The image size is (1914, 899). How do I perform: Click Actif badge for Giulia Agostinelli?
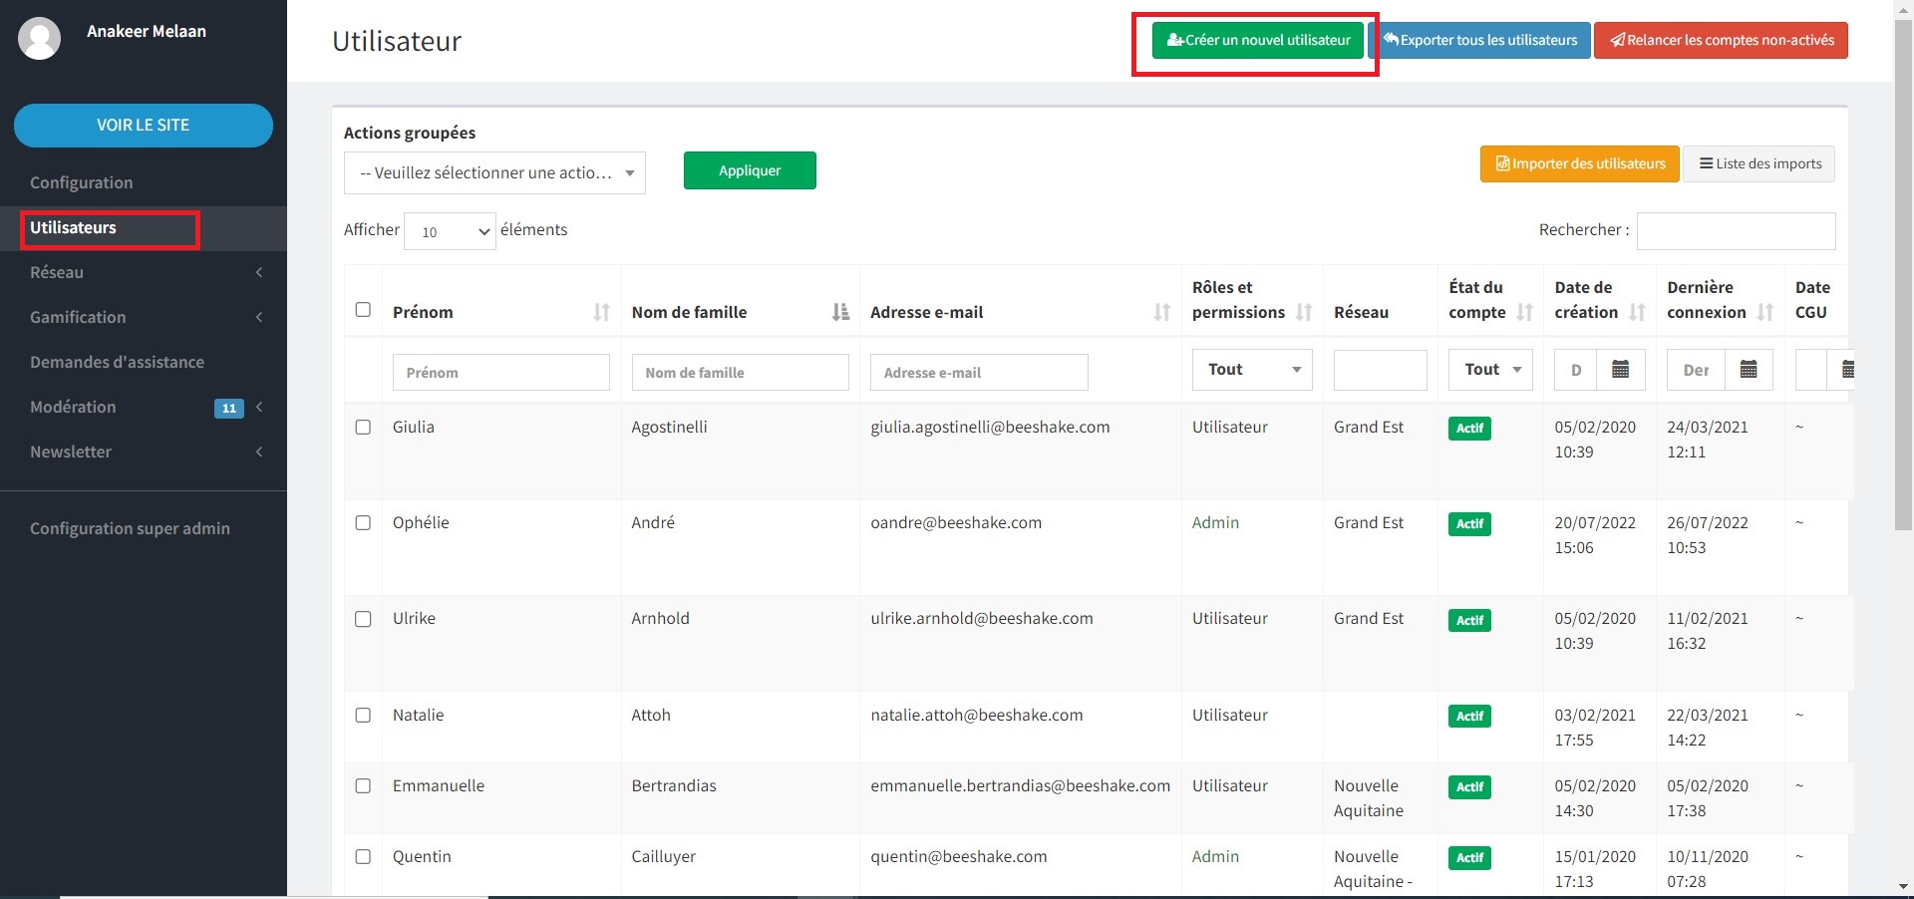tap(1469, 429)
